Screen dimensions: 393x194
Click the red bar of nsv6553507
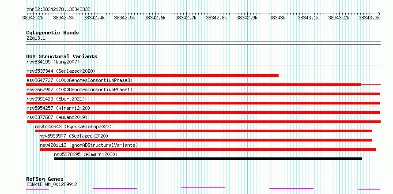point(206,140)
